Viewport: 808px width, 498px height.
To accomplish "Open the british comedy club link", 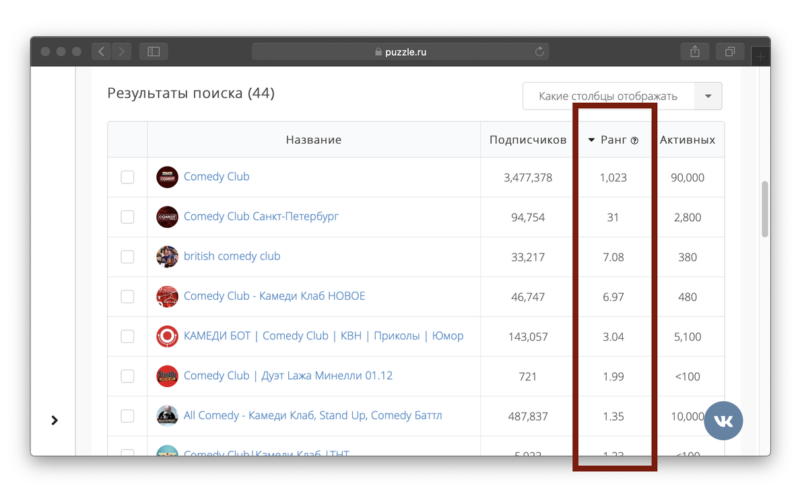I will pyautogui.click(x=232, y=256).
